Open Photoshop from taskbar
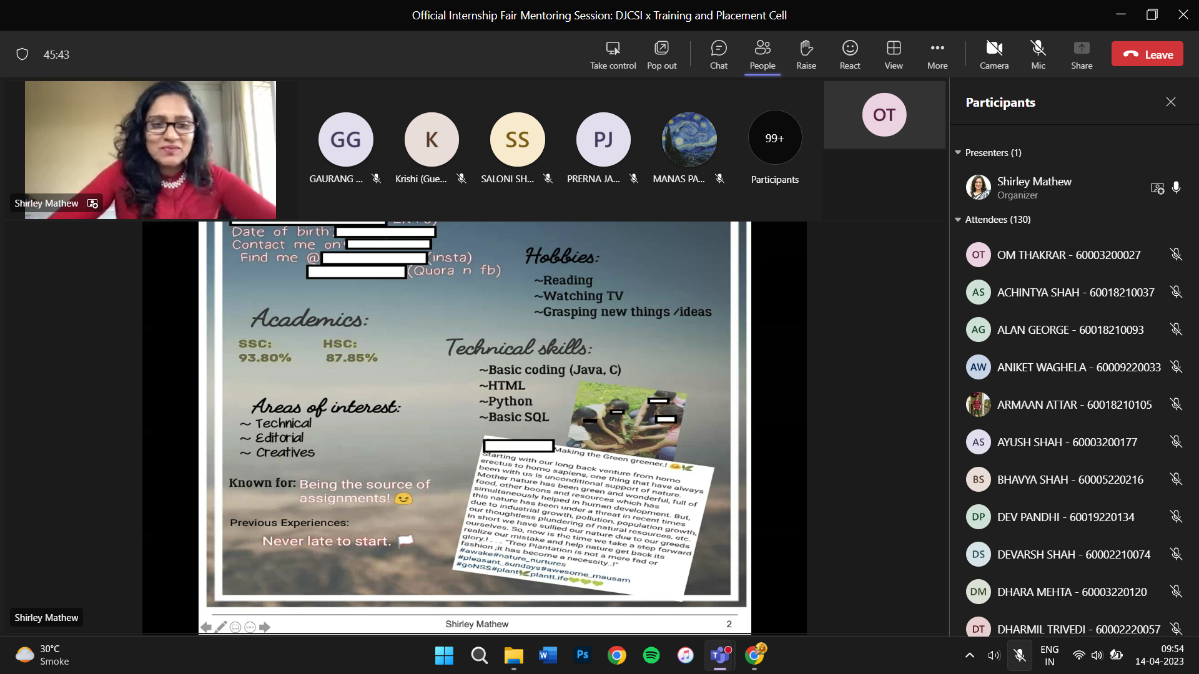Image resolution: width=1199 pixels, height=674 pixels. 582,655
